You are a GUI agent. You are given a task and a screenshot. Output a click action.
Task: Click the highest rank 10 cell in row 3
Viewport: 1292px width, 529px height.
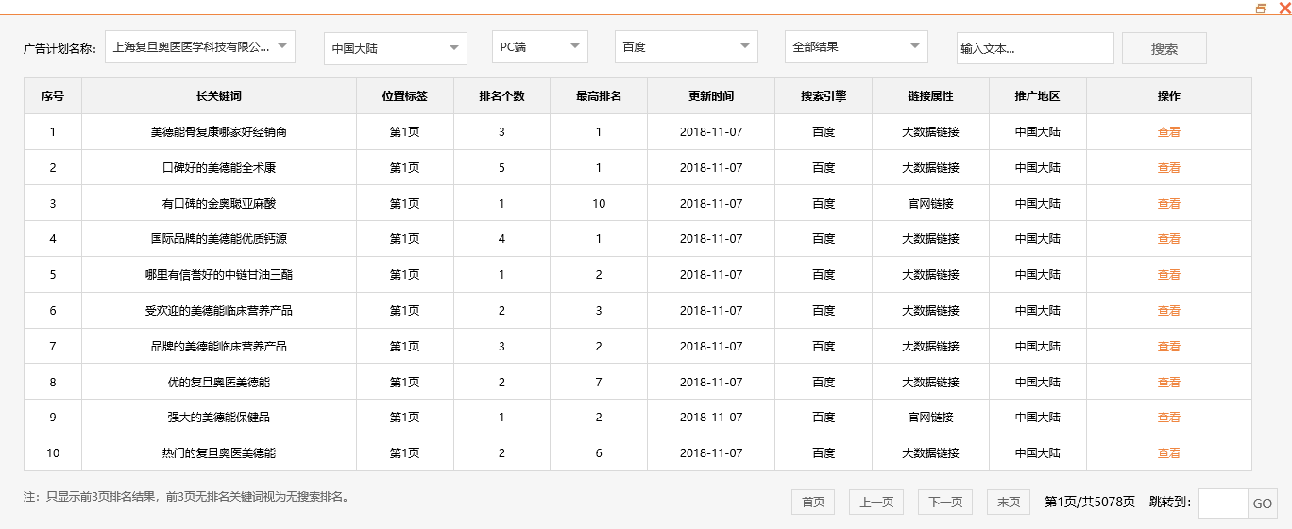point(599,204)
